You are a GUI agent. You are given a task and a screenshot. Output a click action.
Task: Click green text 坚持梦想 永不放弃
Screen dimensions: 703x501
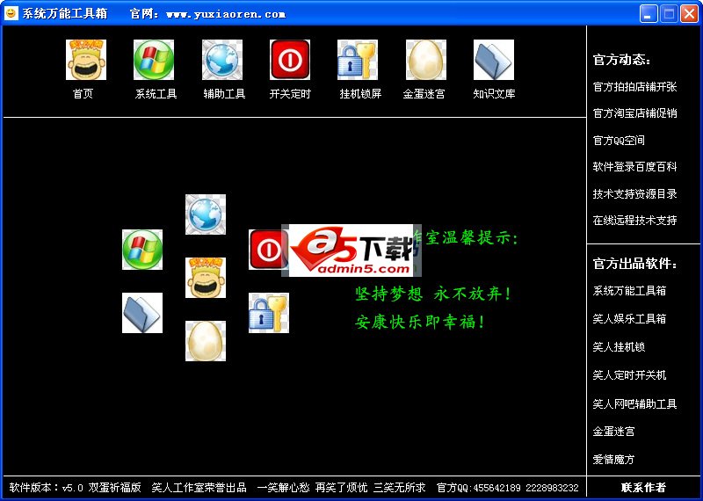[433, 294]
